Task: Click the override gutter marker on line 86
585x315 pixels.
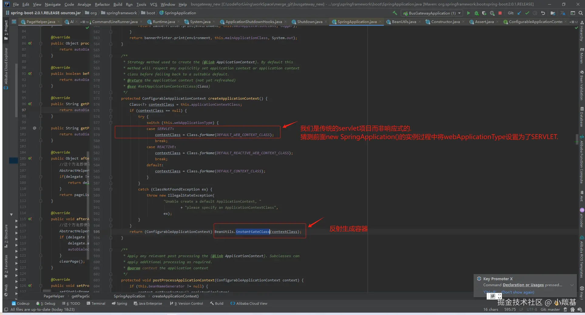Action: pos(30,43)
